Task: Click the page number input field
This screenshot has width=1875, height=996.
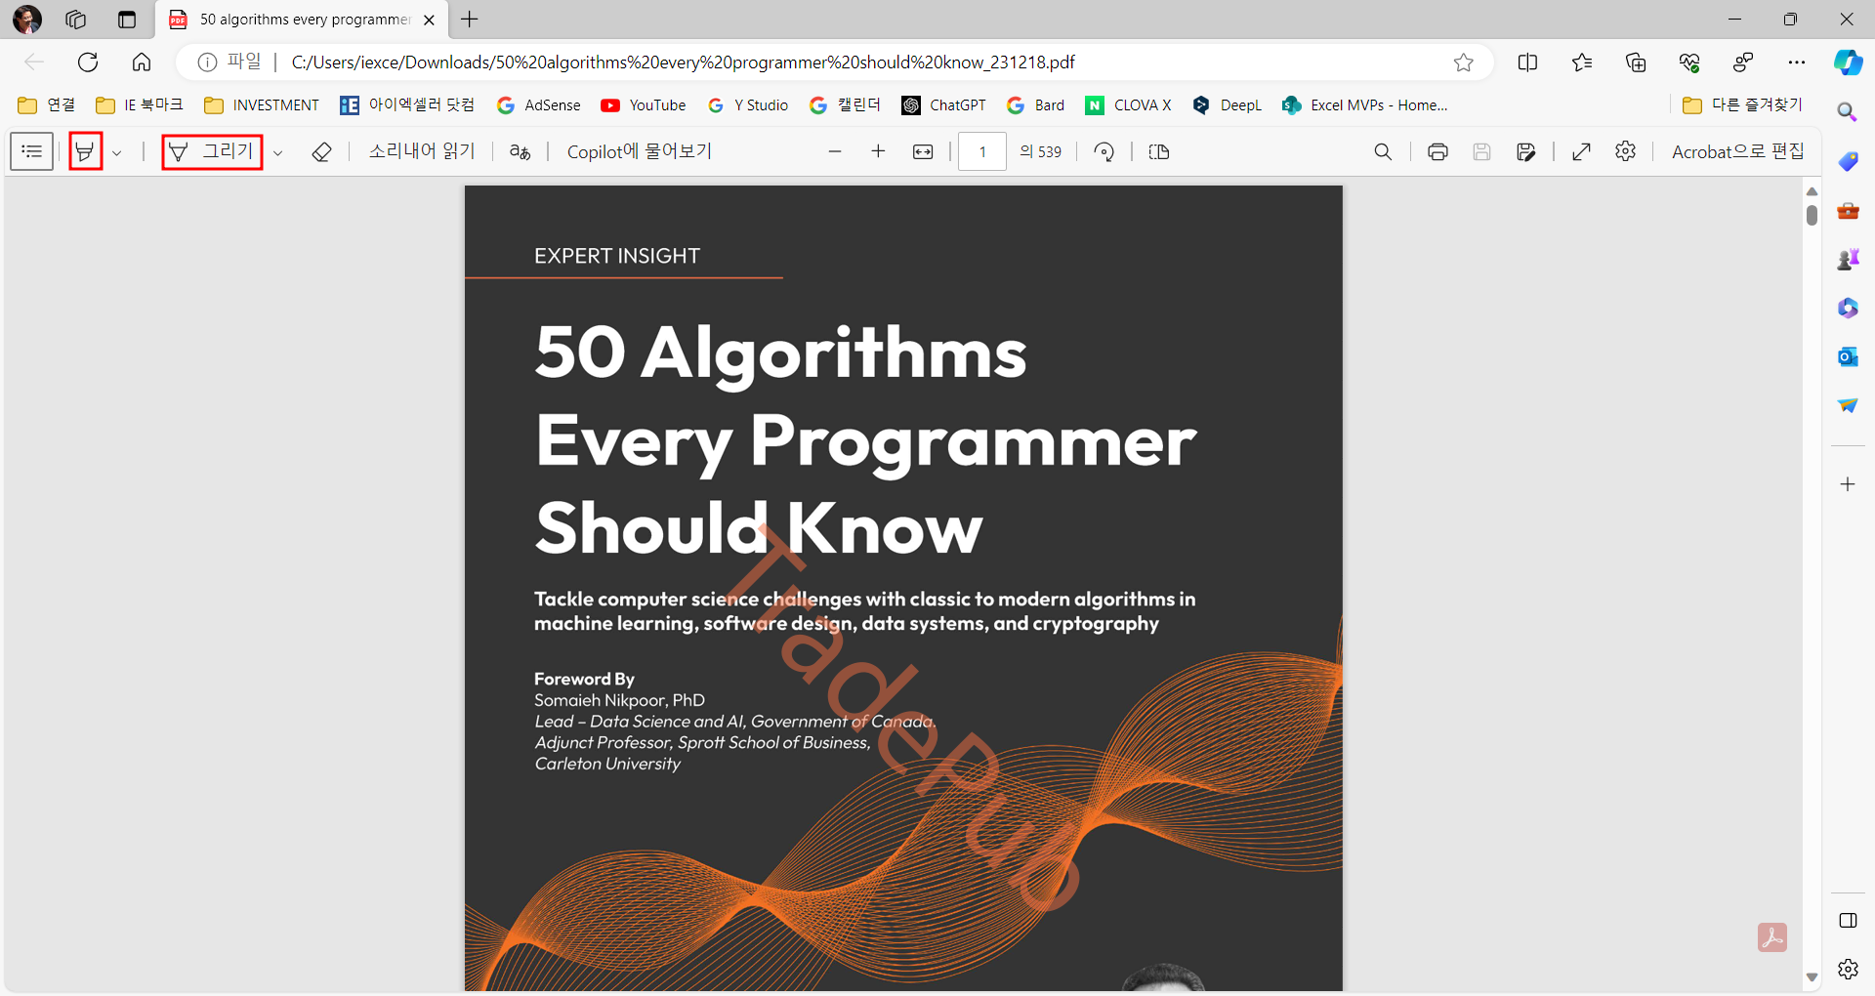Action: [982, 151]
